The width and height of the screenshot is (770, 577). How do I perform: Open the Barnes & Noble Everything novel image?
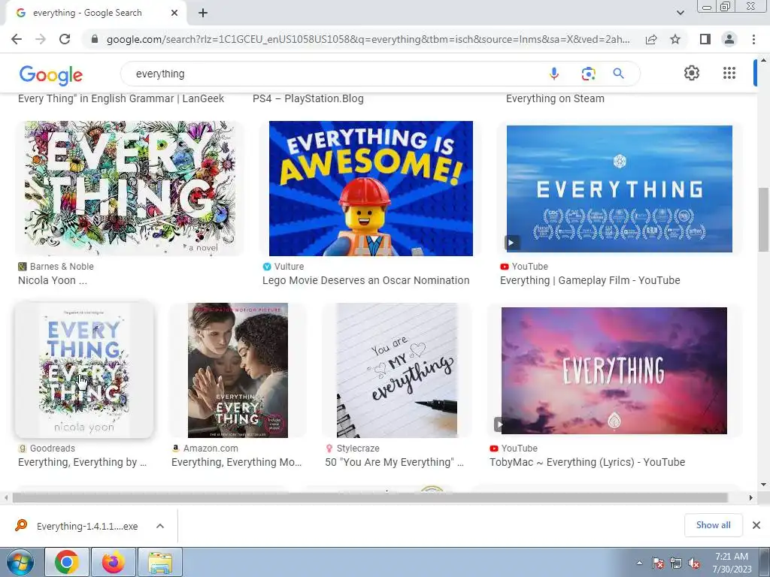[129, 189]
